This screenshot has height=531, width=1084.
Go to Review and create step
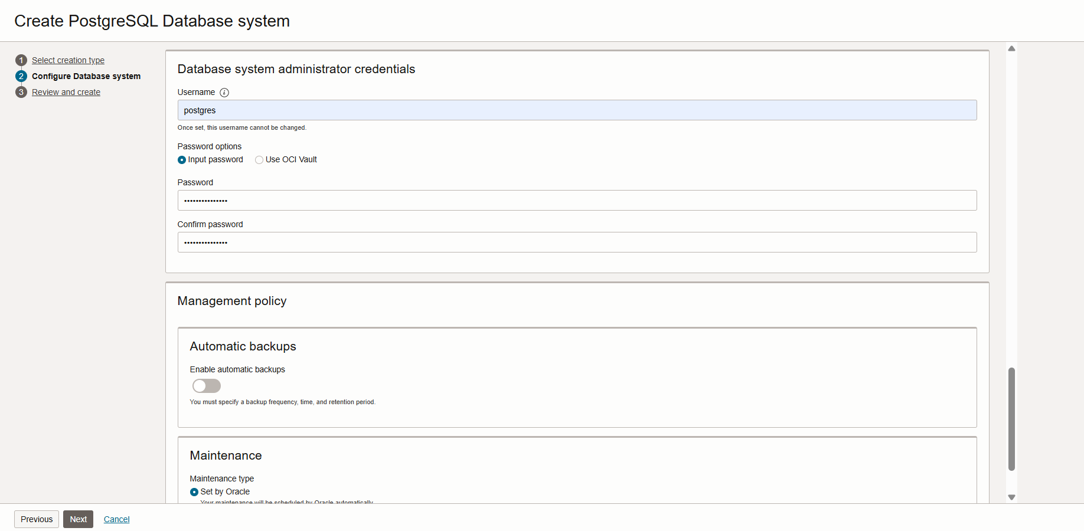coord(66,92)
